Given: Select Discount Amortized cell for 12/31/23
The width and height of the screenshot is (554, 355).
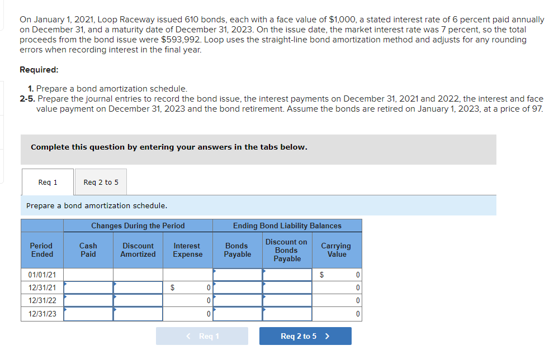Looking at the screenshot, I should click(138, 314).
